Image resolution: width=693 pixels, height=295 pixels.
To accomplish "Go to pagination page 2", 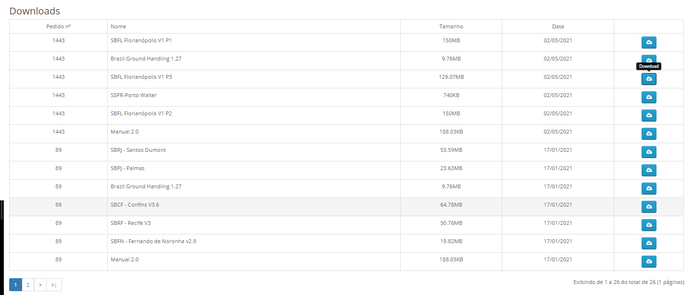I will coord(28,285).
